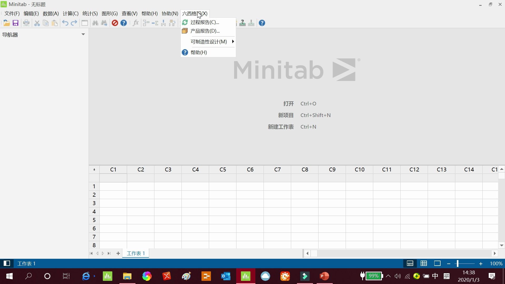Open the Navigator panel dropdown
Viewport: 505px width, 284px height.
point(83,34)
